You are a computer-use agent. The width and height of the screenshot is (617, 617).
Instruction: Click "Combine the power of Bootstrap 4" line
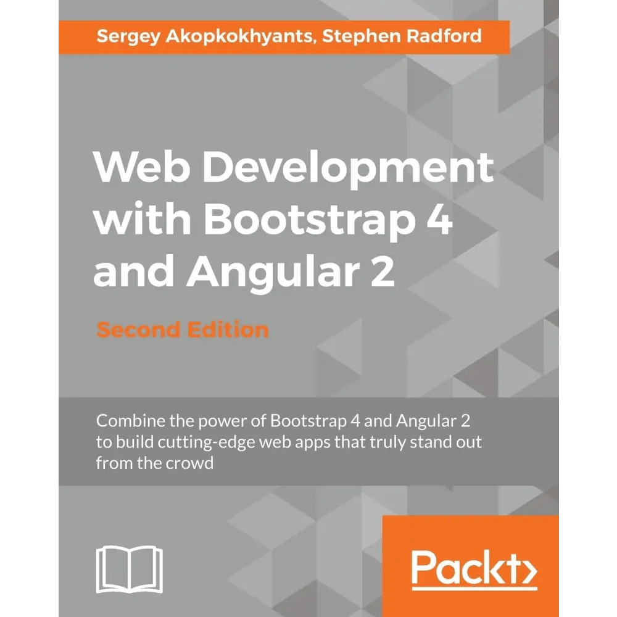coord(283,421)
